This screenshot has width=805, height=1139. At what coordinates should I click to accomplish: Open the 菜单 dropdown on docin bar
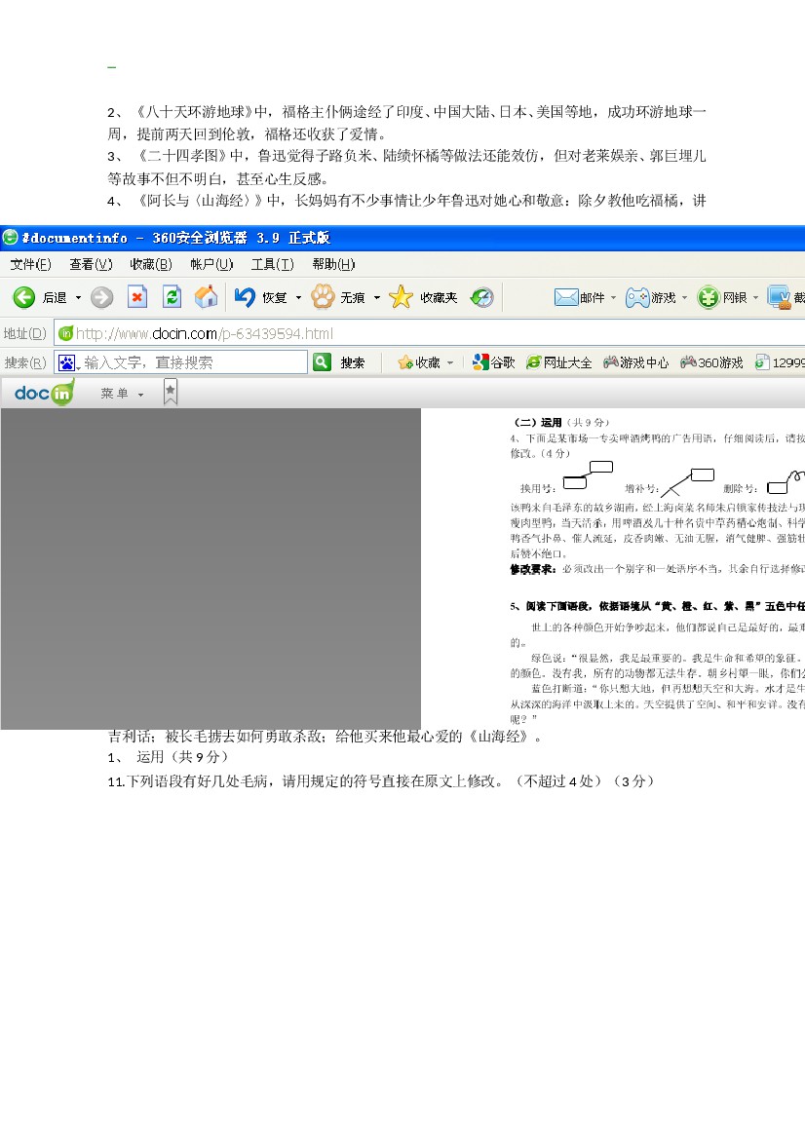pos(122,393)
